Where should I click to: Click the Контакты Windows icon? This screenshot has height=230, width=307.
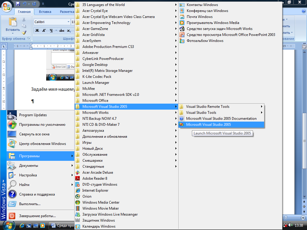(182, 5)
